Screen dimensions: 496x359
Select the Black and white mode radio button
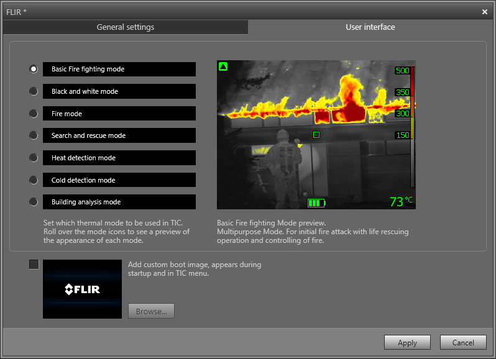coord(34,91)
